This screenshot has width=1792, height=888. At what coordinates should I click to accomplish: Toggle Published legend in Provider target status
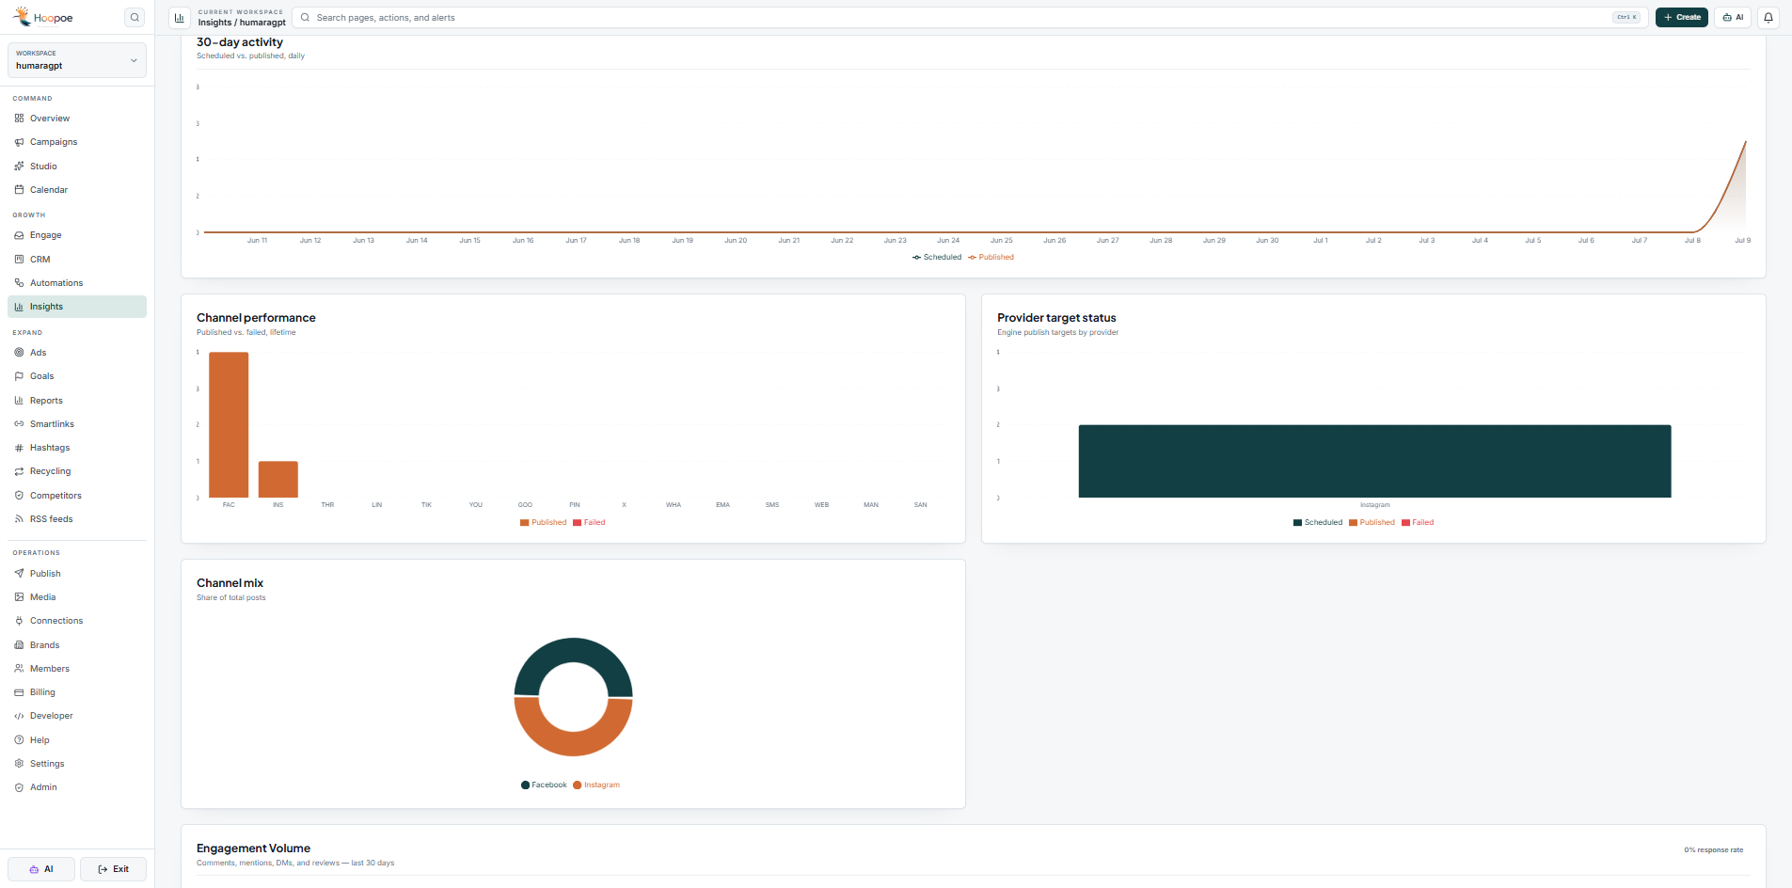click(x=1372, y=522)
